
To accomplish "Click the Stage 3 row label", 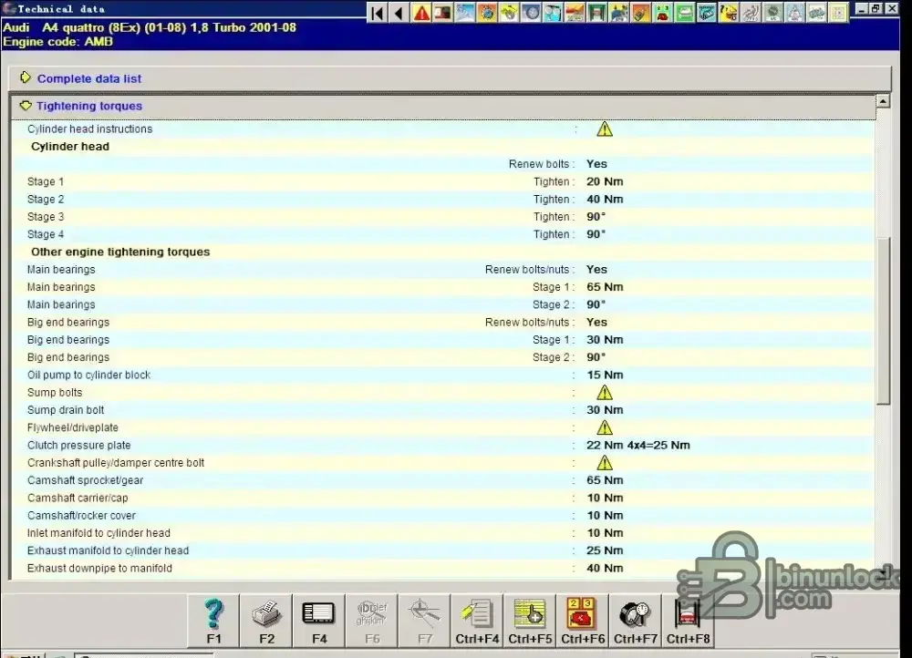I will click(x=46, y=217).
